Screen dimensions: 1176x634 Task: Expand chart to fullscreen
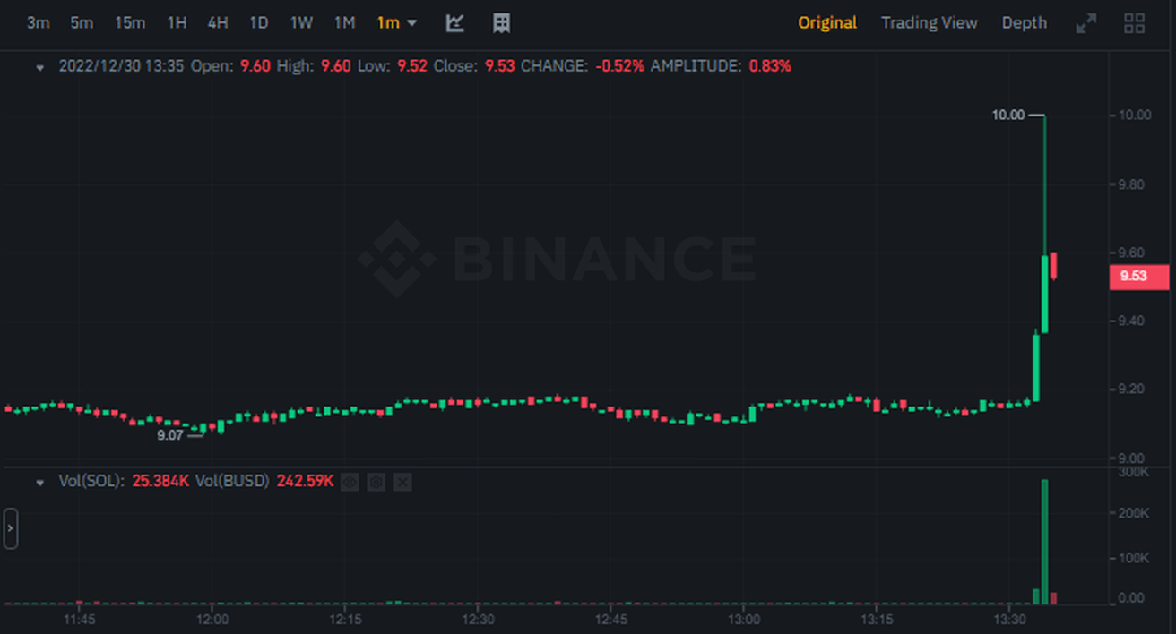pyautogui.click(x=1085, y=23)
